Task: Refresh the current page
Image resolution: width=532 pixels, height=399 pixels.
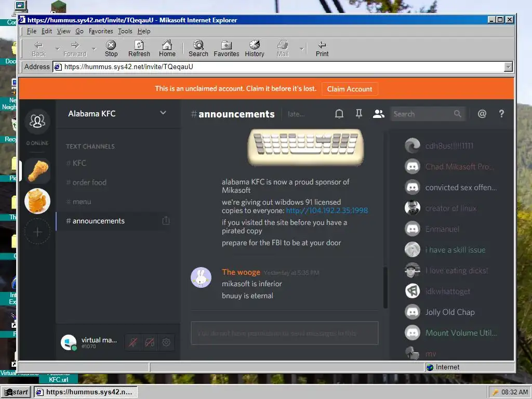Action: click(139, 48)
